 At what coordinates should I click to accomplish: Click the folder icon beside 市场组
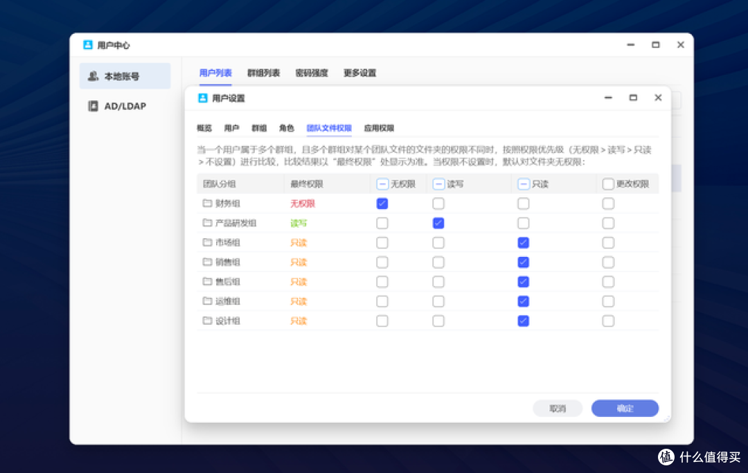[207, 242]
